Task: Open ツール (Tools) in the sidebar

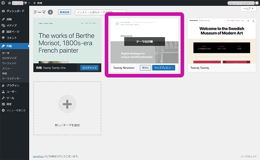Action: 10,98
